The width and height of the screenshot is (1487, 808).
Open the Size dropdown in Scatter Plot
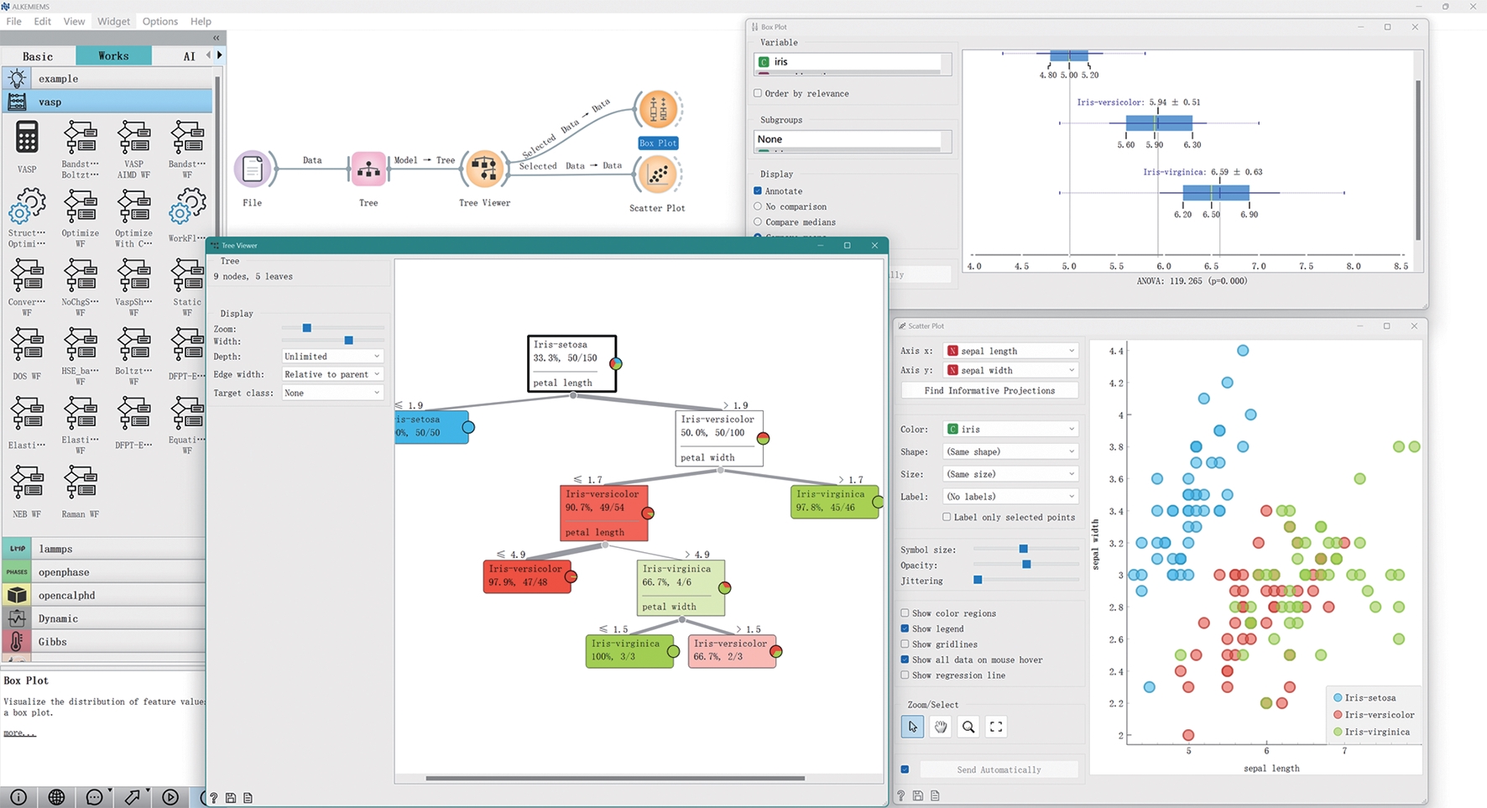click(x=1010, y=474)
